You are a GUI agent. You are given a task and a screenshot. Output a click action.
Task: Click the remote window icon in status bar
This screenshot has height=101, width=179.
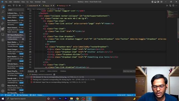[x=2, y=95]
